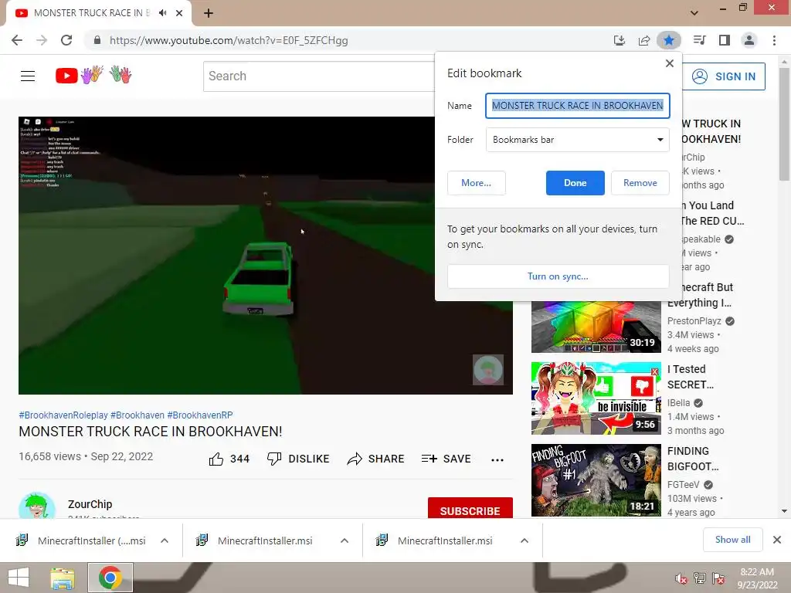The width and height of the screenshot is (791, 593).
Task: Click the channel watermark in the player
Action: pyautogui.click(x=488, y=370)
